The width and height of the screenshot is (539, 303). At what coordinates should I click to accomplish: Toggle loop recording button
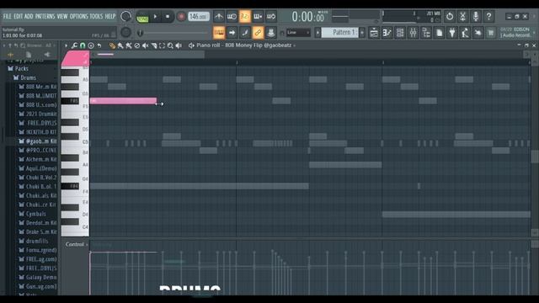click(x=271, y=17)
